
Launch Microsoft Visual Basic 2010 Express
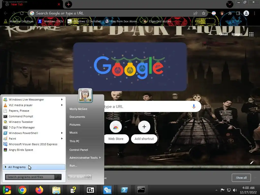34,144
